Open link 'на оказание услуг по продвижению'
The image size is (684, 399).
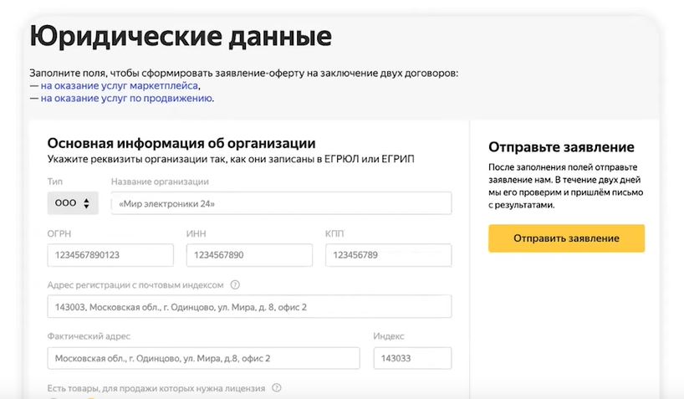tap(126, 98)
